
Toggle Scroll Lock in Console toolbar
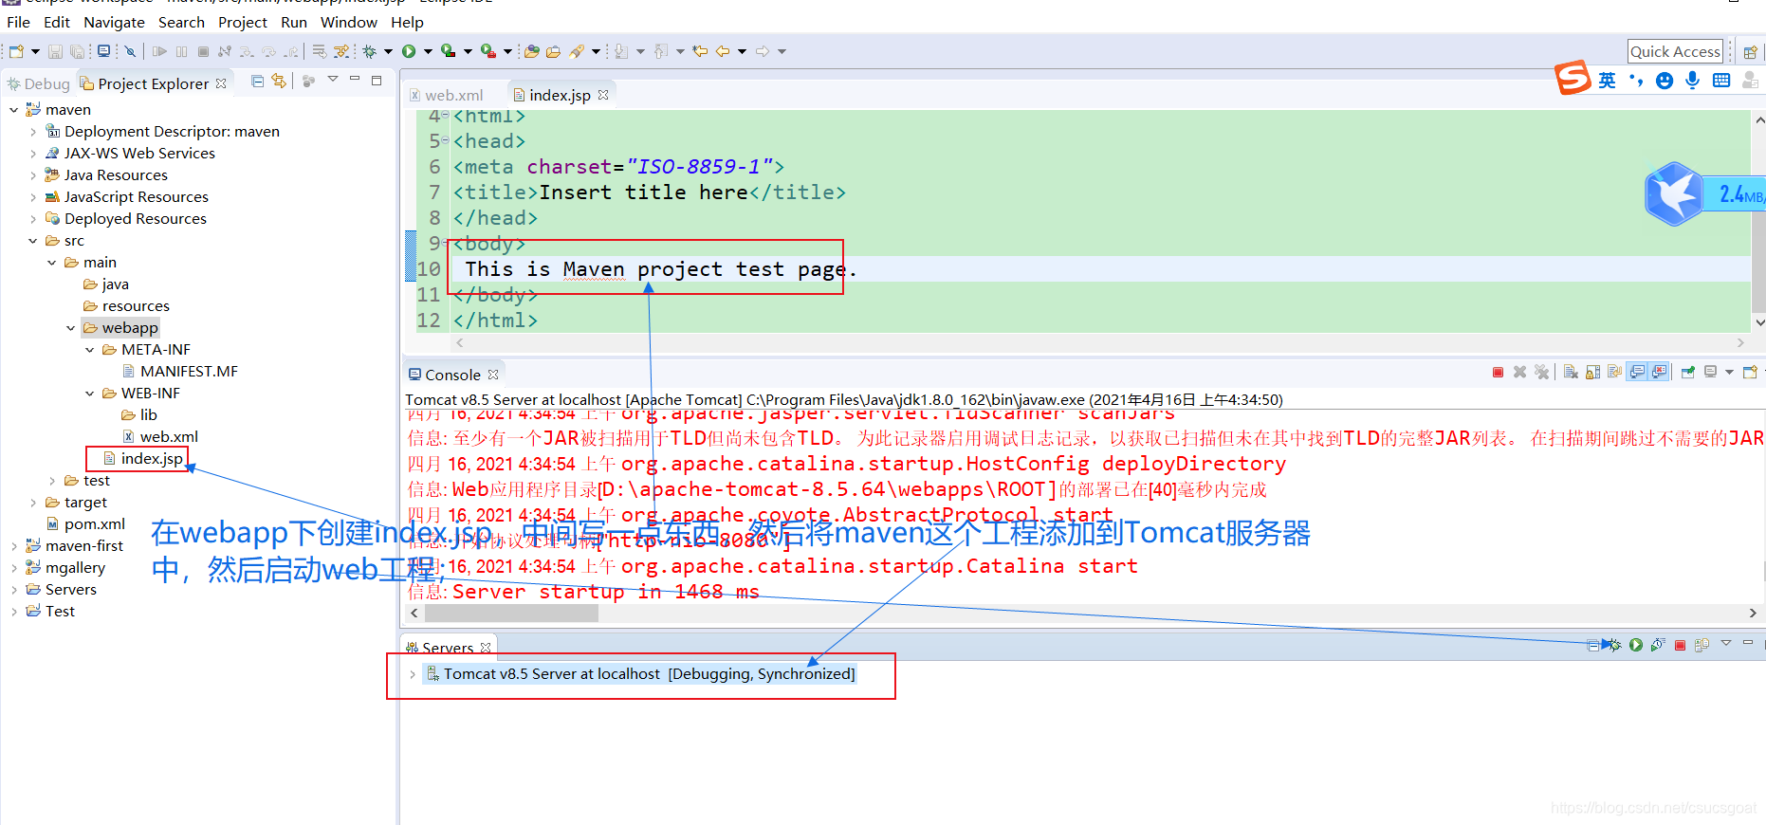(x=1592, y=373)
